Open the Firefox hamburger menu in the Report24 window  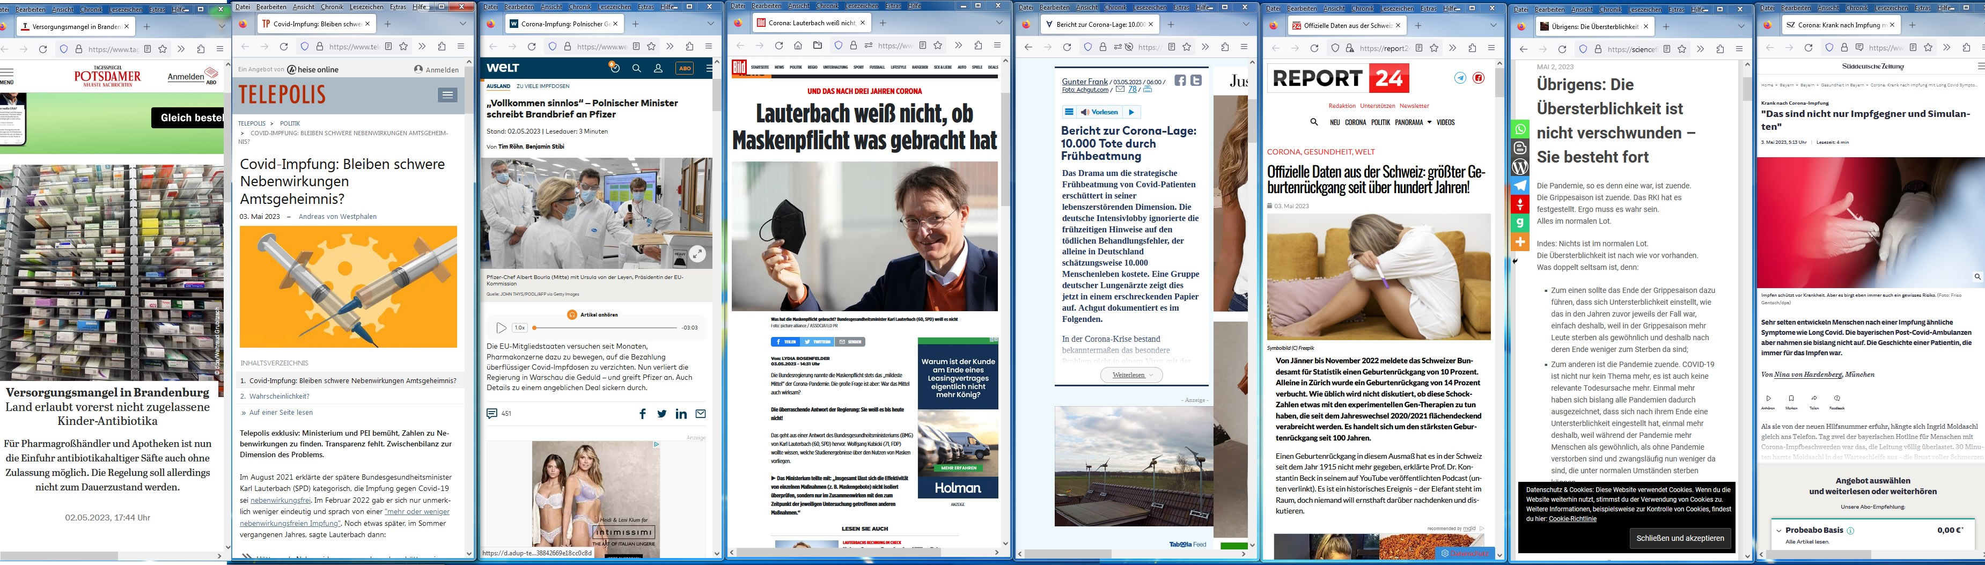pyautogui.click(x=1491, y=48)
